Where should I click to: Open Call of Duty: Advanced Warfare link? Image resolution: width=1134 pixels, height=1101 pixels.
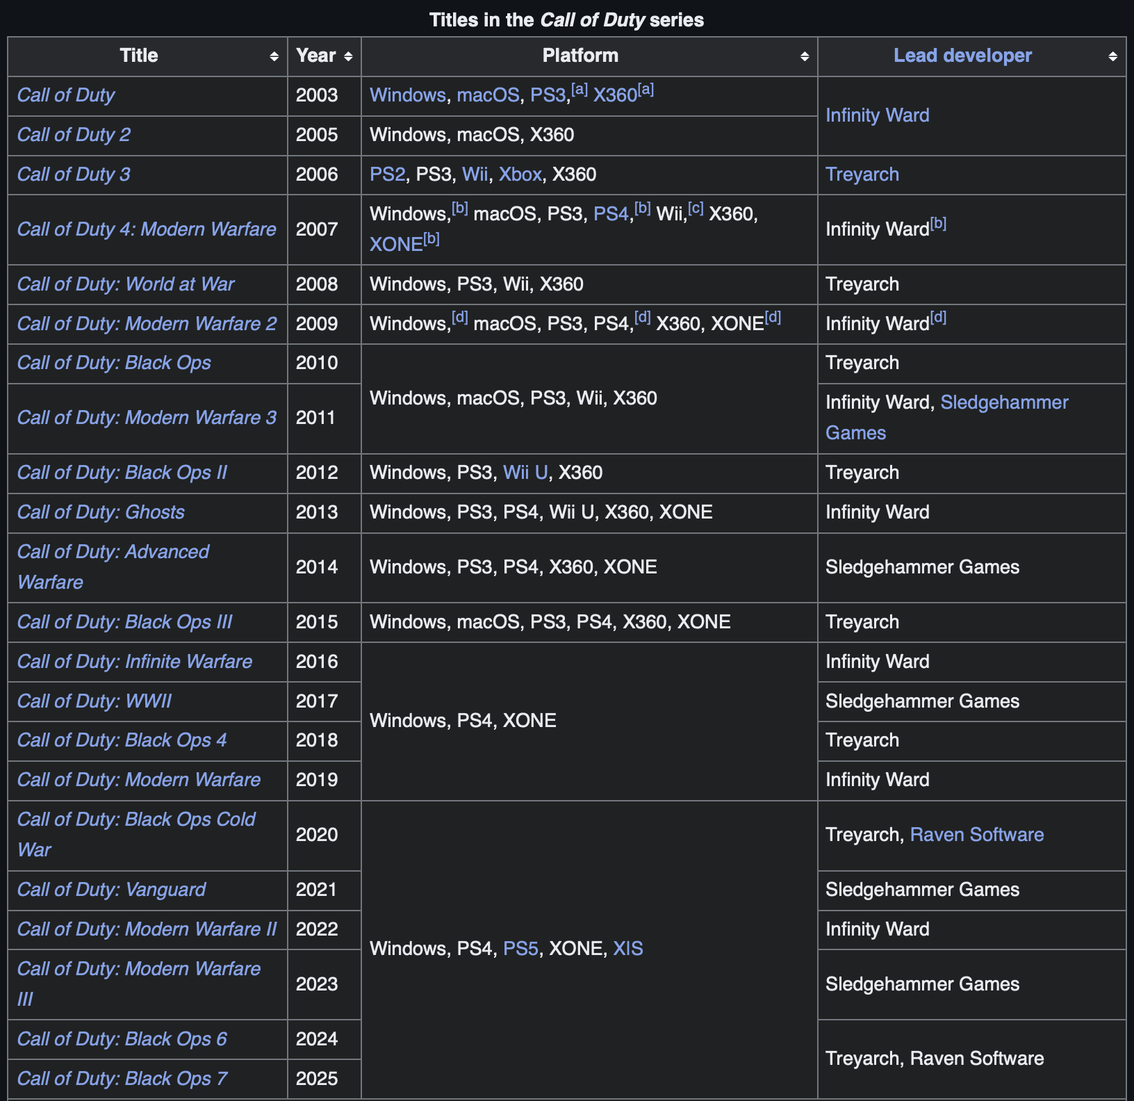pos(113,567)
